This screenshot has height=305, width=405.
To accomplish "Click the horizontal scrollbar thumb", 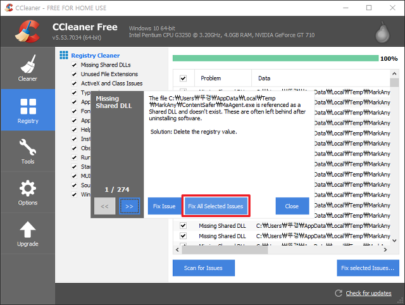I will (225, 250).
